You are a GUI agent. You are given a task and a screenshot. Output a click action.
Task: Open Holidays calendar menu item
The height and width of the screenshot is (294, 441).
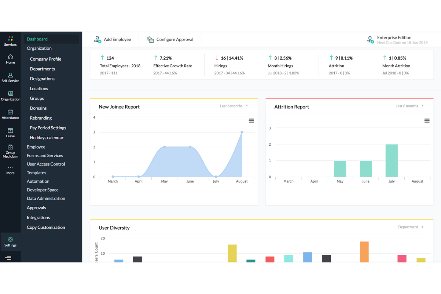[x=47, y=138]
